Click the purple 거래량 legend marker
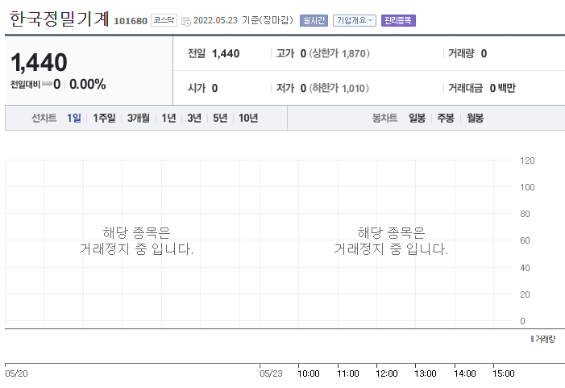 (x=532, y=339)
